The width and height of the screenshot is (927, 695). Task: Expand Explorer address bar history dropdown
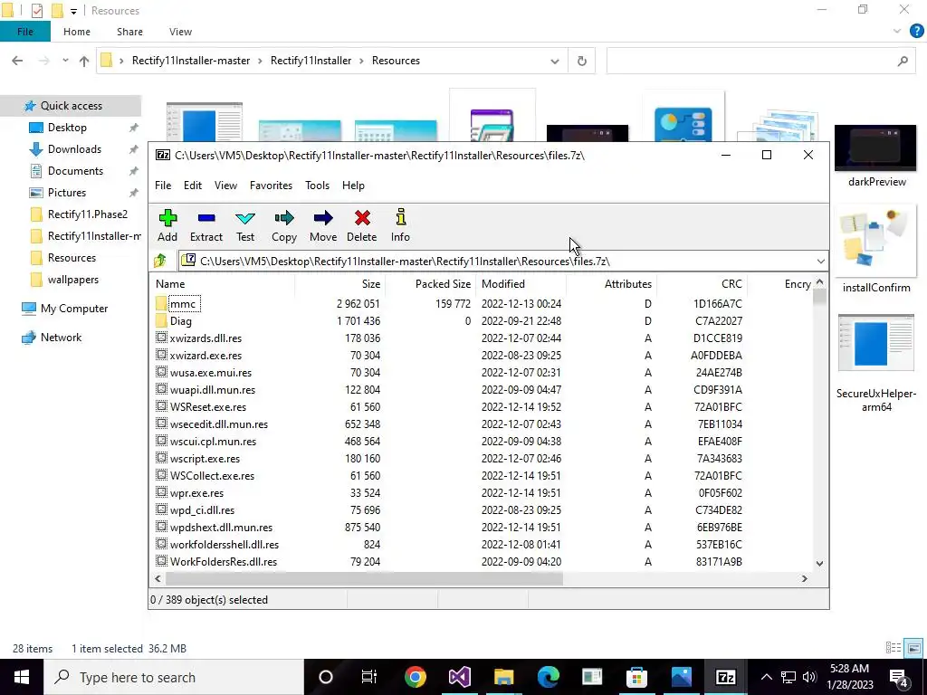[x=555, y=61]
